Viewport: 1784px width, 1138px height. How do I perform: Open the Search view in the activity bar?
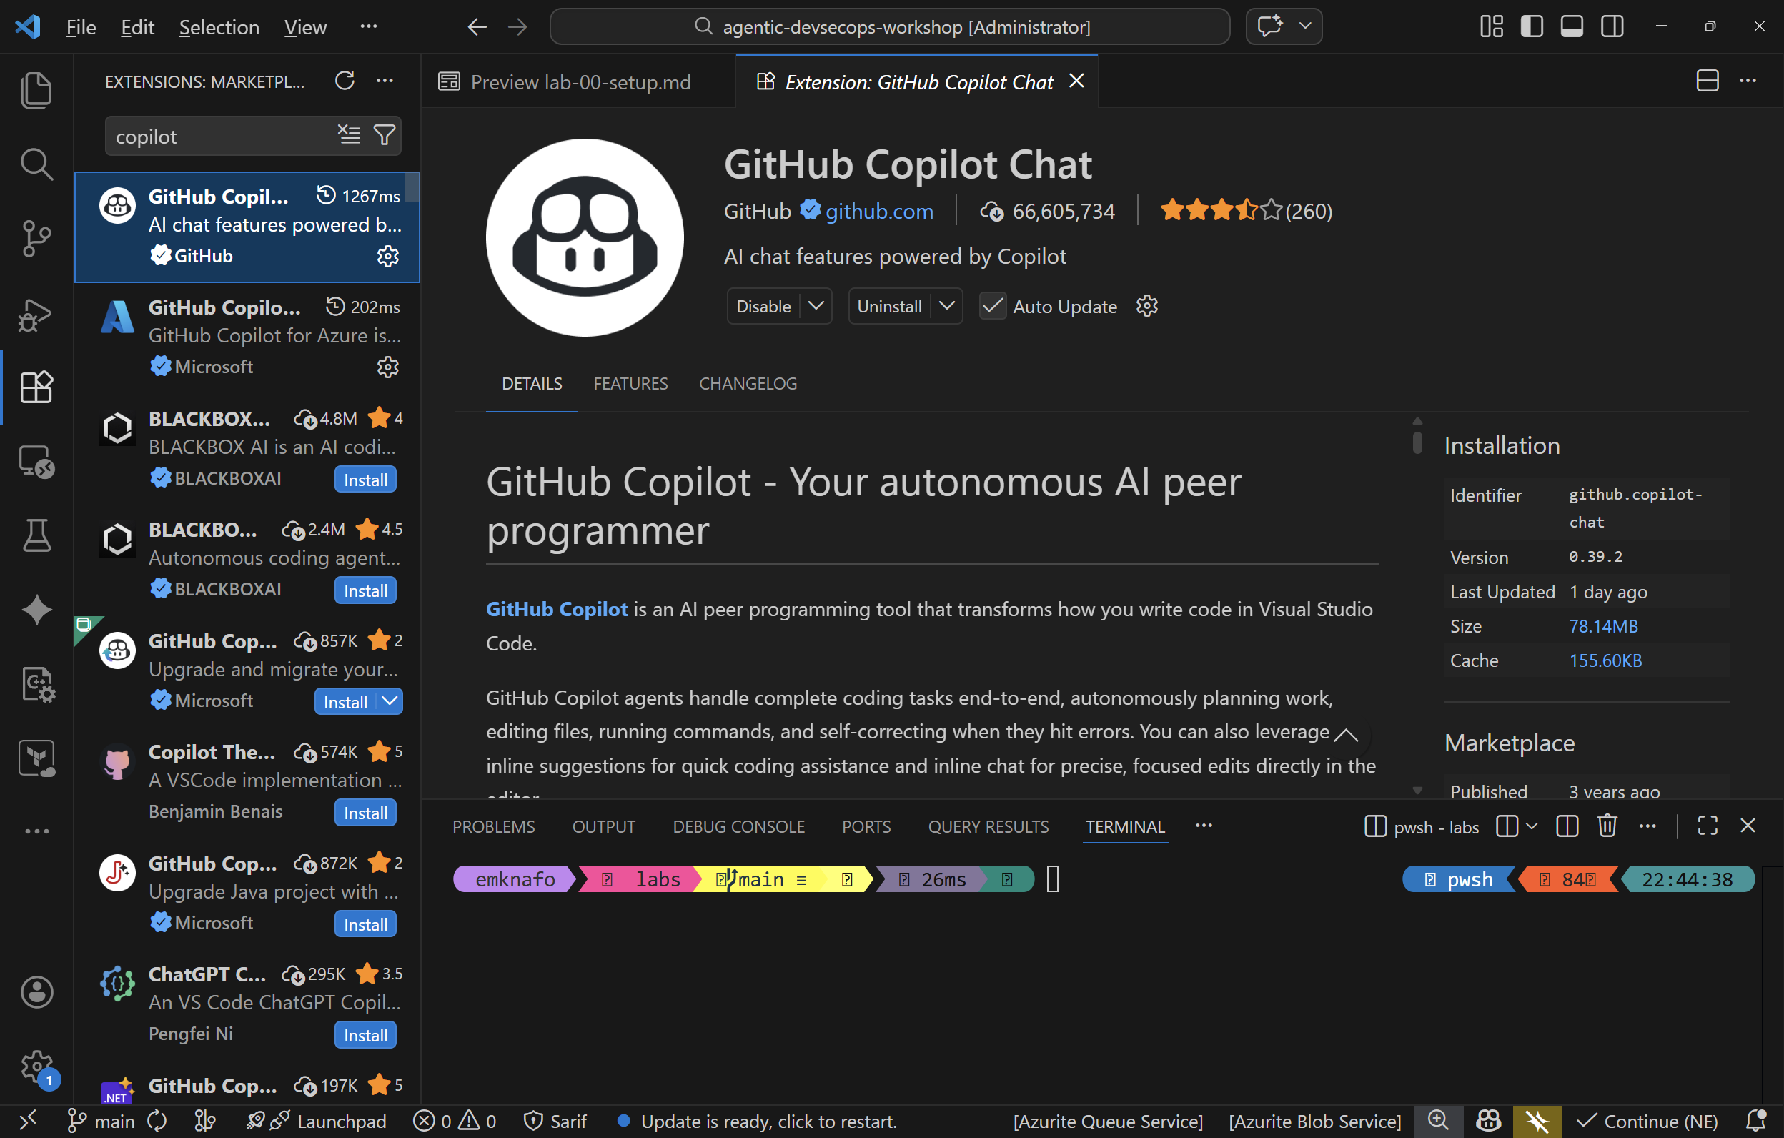pos(36,164)
